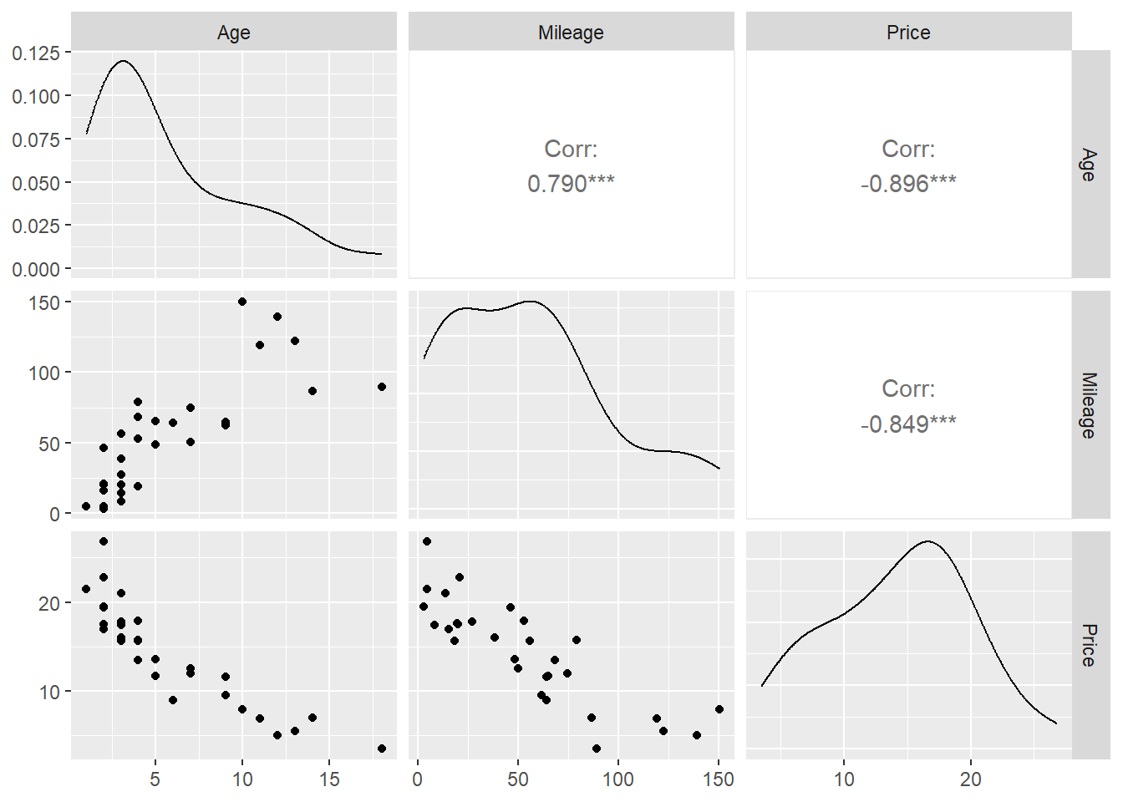Image resolution: width=1123 pixels, height=802 pixels.
Task: Click the 0.000 y-axis tick label
Action: [36, 269]
